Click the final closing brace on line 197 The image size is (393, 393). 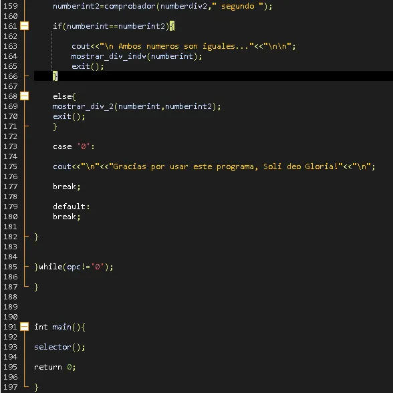coord(36,387)
